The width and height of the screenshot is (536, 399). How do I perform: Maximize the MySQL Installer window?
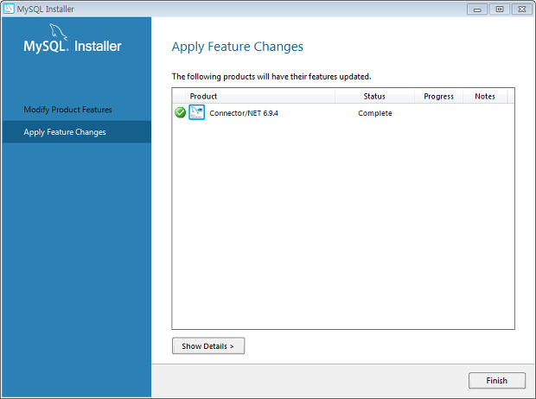500,9
